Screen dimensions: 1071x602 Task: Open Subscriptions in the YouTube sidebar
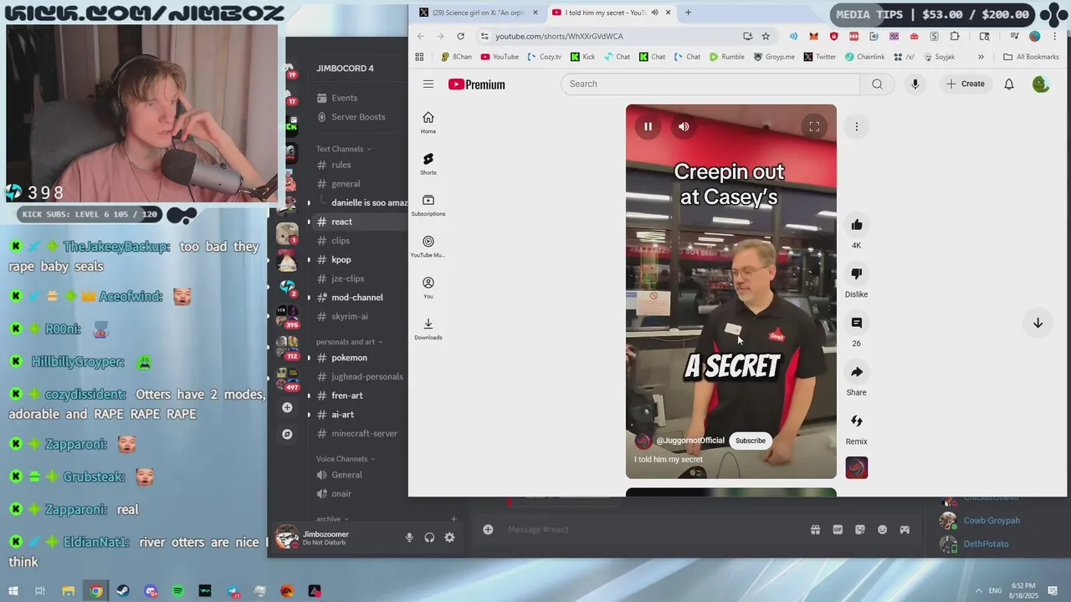tap(428, 205)
